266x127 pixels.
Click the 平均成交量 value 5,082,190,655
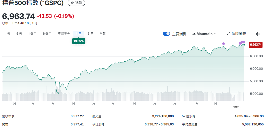[x=253, y=124]
